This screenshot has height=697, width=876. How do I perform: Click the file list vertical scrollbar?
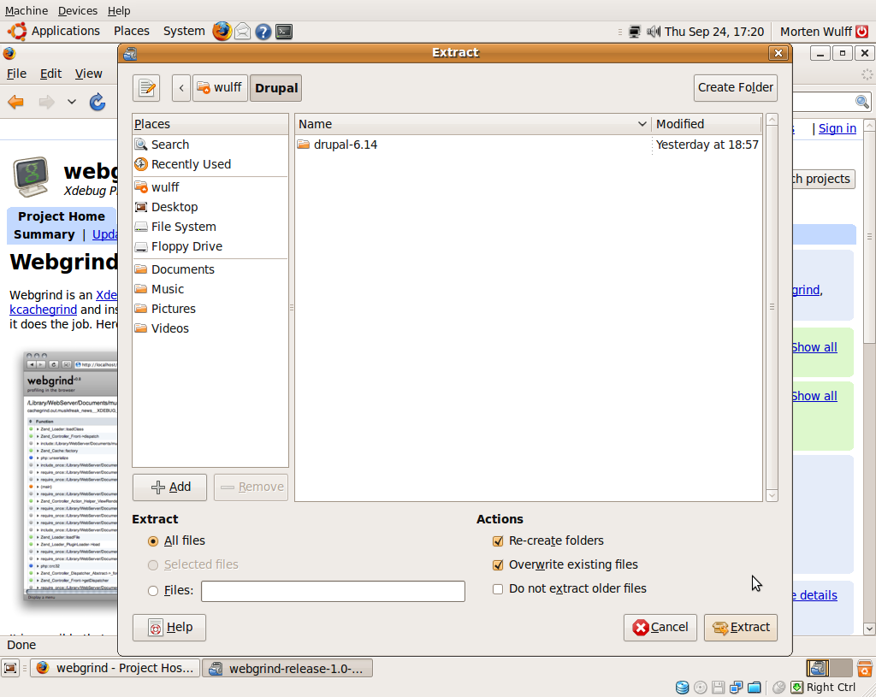tap(772, 307)
